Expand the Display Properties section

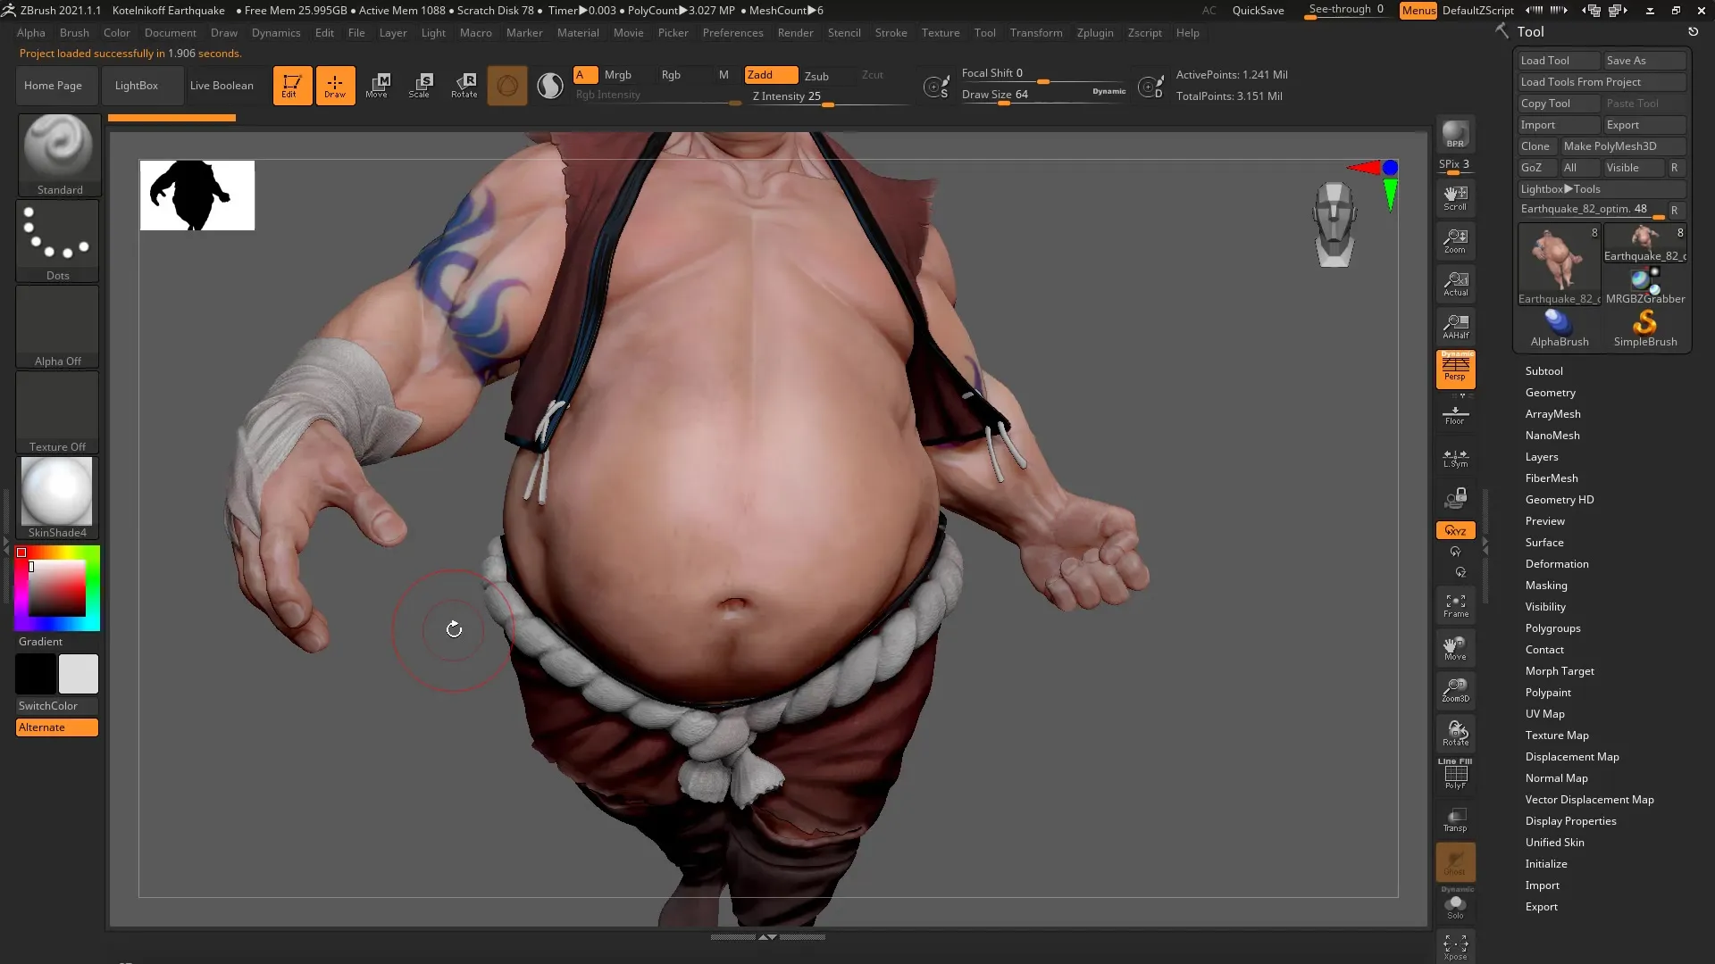1570,821
